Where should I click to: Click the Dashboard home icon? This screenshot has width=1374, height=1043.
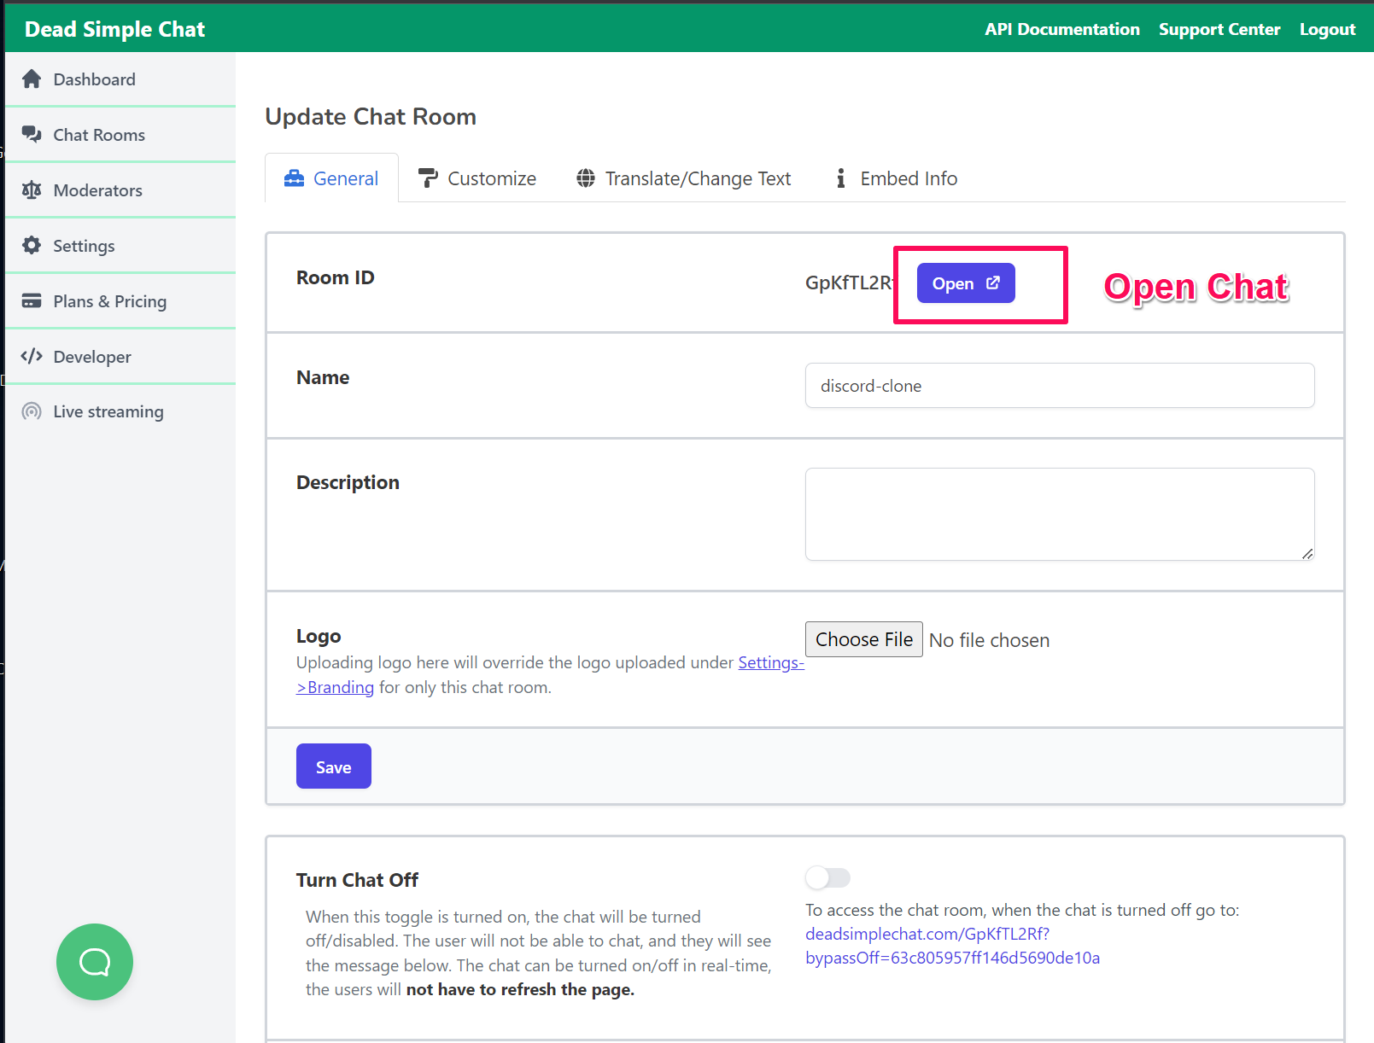click(32, 79)
